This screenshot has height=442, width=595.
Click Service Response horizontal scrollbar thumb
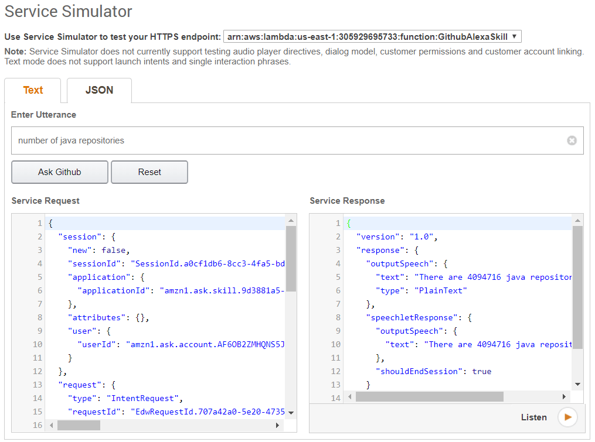[x=430, y=396]
